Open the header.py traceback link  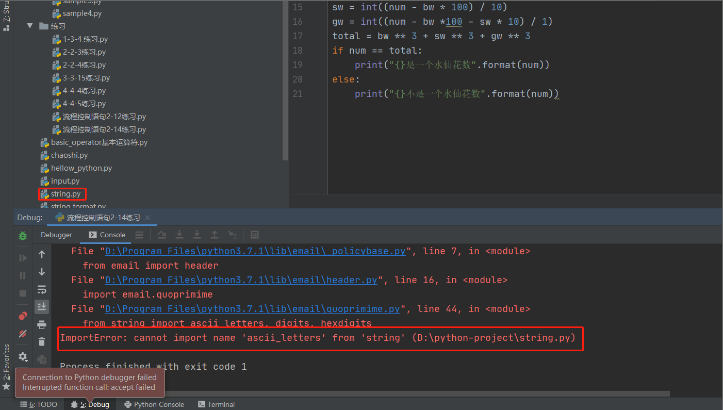(x=241, y=280)
